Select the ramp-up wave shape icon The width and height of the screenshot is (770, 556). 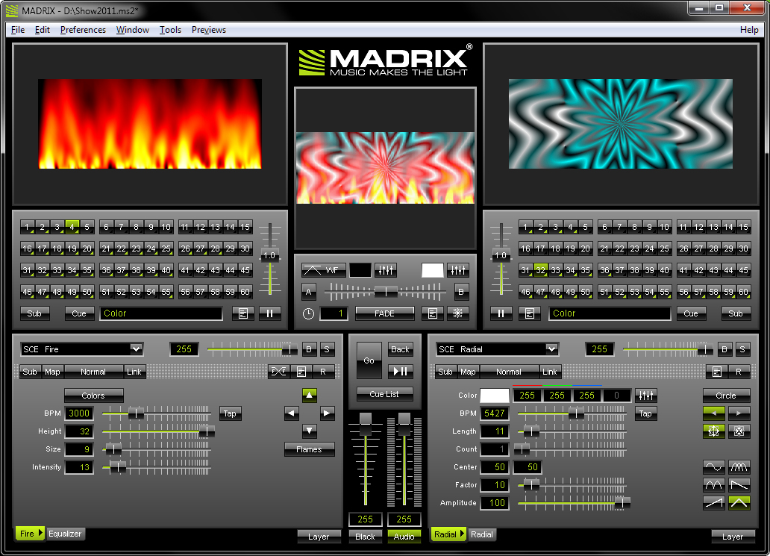(713, 502)
